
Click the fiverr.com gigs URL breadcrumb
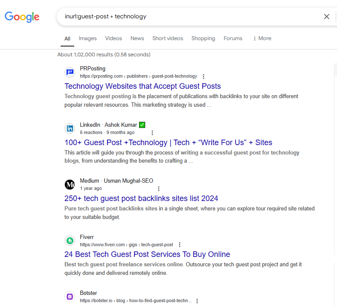[126, 245]
